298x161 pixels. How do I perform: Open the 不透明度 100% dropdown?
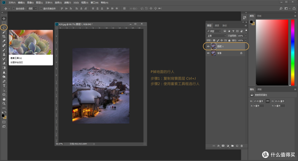tap(245, 36)
